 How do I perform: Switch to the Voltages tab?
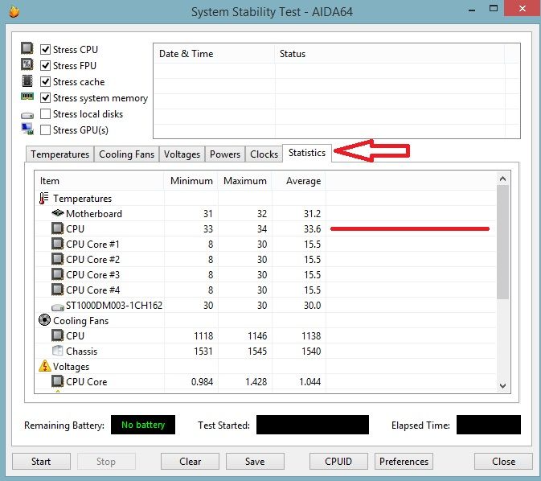click(182, 154)
